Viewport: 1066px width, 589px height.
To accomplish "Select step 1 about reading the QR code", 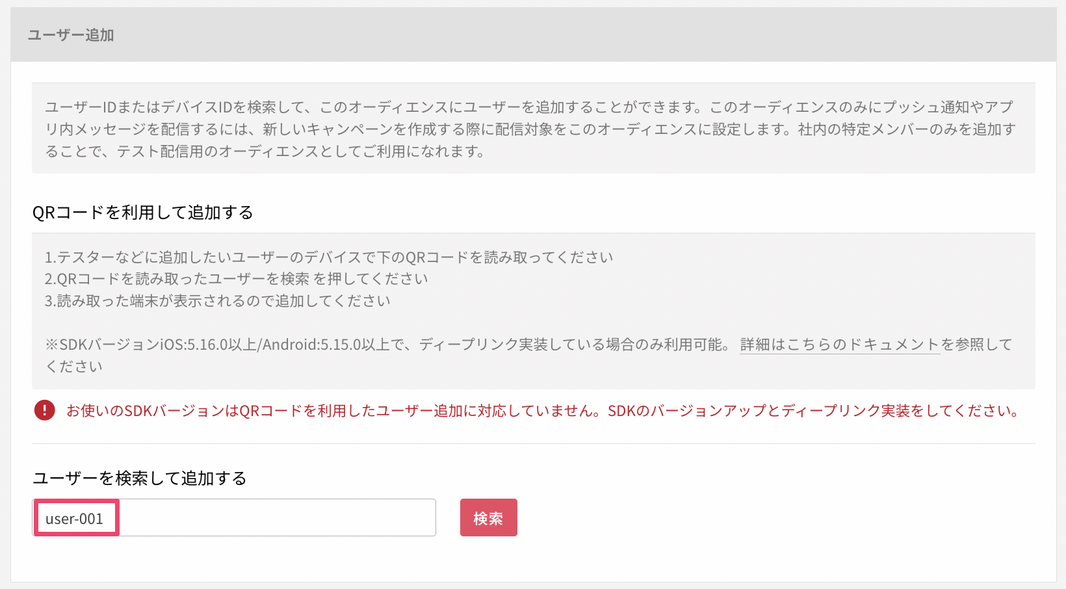I will (x=329, y=257).
